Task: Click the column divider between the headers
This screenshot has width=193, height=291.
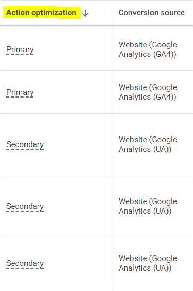Action: 113,13
